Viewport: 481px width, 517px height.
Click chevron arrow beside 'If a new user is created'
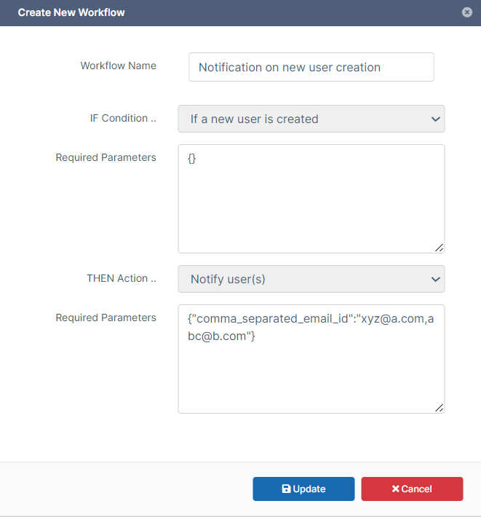tap(435, 119)
